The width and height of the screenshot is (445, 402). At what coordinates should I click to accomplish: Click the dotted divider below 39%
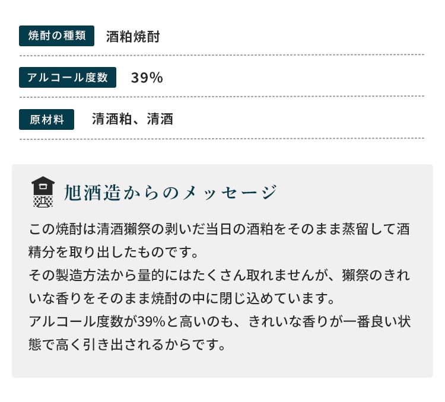click(x=222, y=97)
